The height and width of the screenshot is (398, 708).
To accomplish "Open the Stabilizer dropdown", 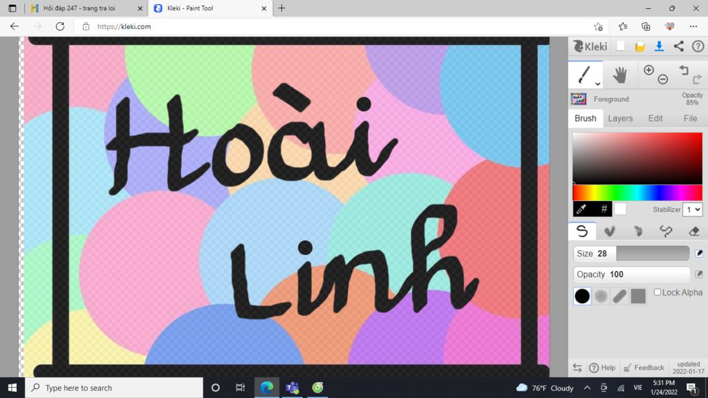I will [692, 209].
